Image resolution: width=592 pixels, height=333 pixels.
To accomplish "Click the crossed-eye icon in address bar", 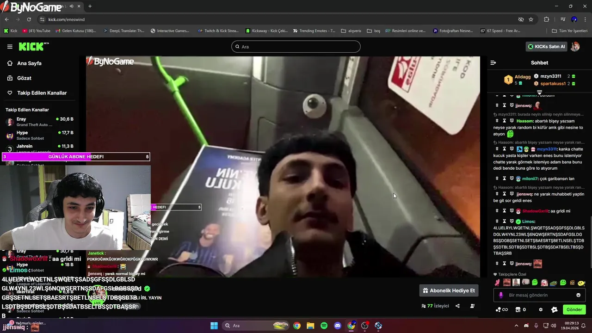I will tap(521, 19).
